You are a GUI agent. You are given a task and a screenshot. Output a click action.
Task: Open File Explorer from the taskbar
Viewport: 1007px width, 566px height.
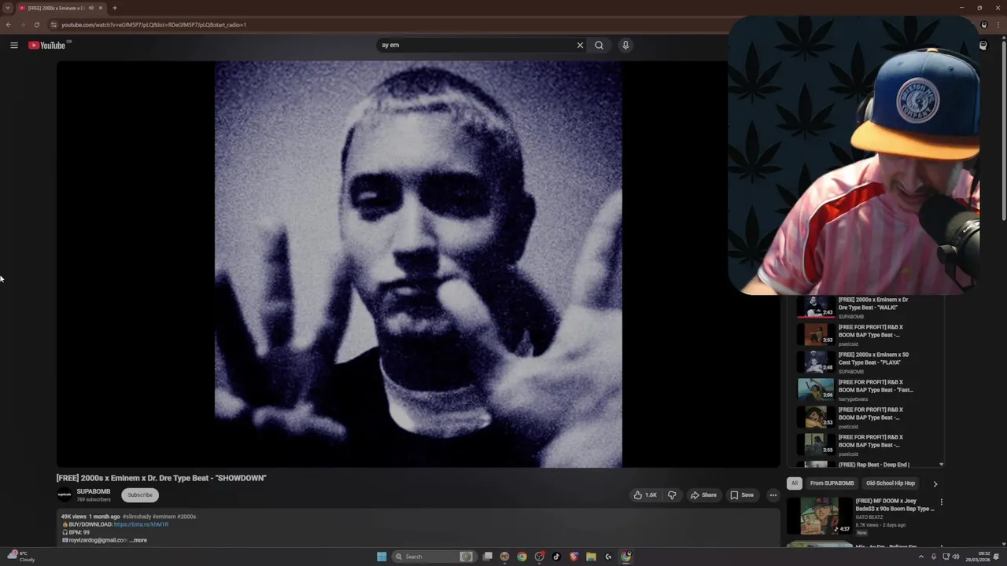(591, 557)
